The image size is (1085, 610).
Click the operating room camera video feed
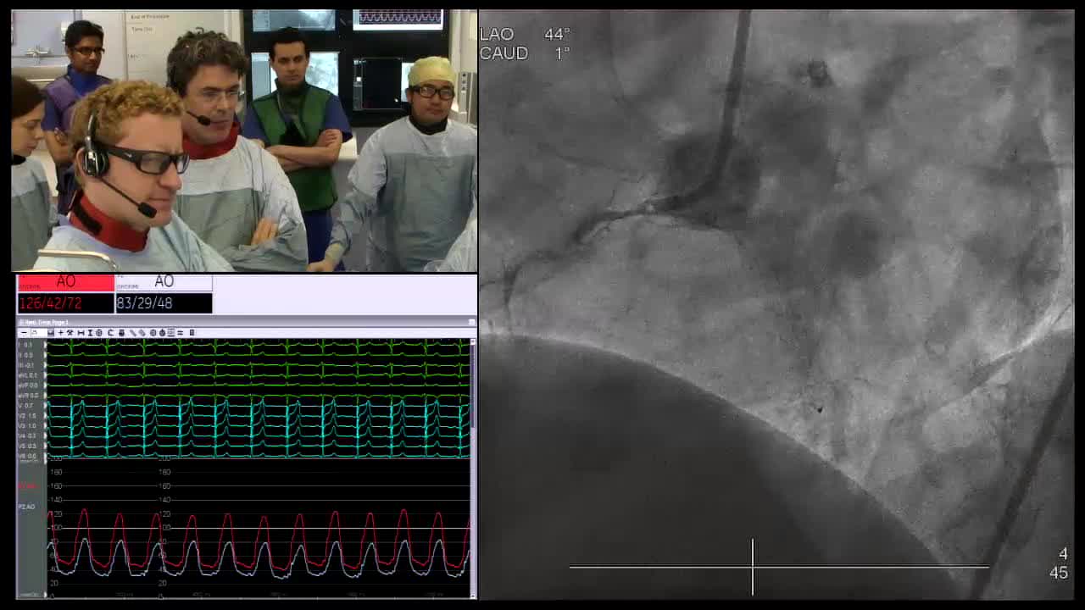pyautogui.click(x=244, y=141)
